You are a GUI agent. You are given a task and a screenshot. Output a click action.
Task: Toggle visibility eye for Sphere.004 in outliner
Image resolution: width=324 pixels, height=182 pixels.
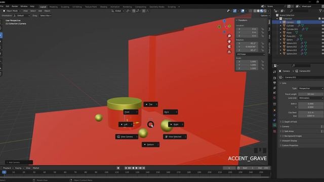(323, 54)
